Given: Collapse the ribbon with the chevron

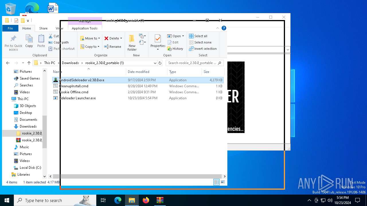Looking at the screenshot, I should tap(218, 28).
